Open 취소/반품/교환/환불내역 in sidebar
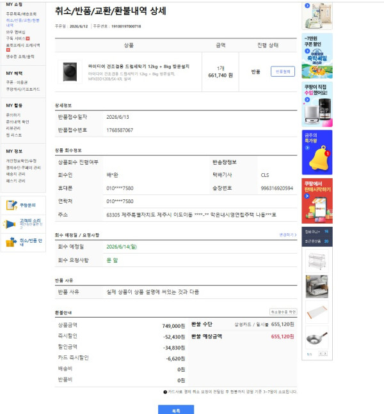 pyautogui.click(x=23, y=22)
